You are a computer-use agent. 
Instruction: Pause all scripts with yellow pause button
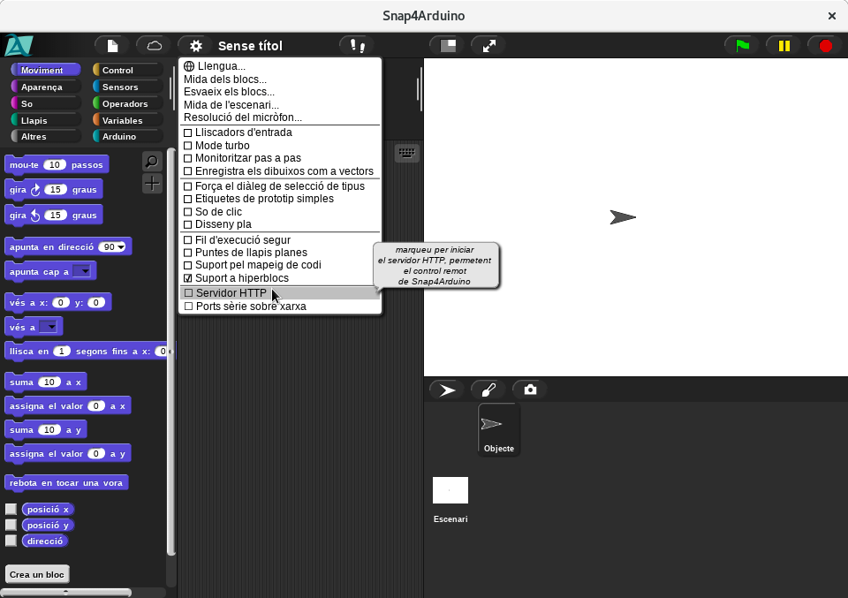pyautogui.click(x=784, y=46)
